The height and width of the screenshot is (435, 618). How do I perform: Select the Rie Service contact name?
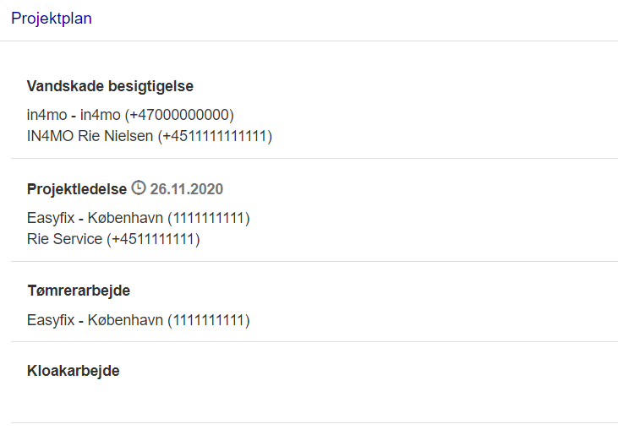pyautogui.click(x=64, y=239)
